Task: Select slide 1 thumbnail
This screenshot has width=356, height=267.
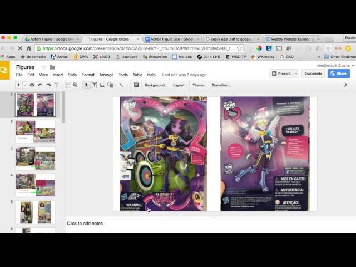Action: pyautogui.click(x=35, y=105)
